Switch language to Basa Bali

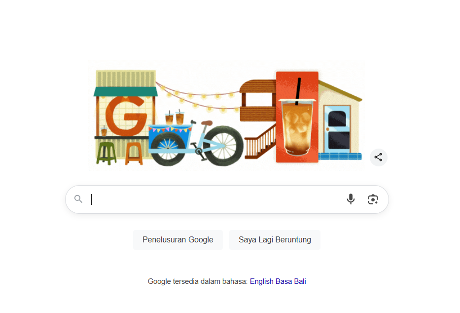point(291,281)
